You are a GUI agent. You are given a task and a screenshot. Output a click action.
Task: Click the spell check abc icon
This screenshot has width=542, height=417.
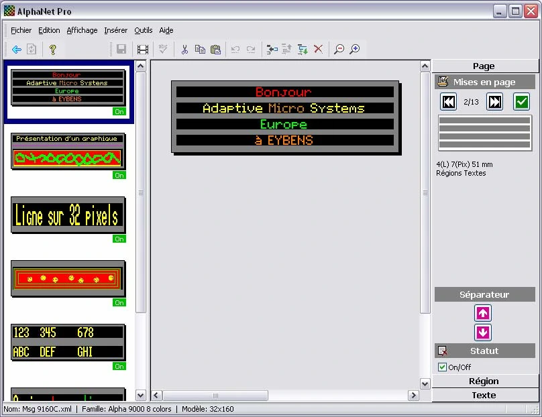(163, 49)
